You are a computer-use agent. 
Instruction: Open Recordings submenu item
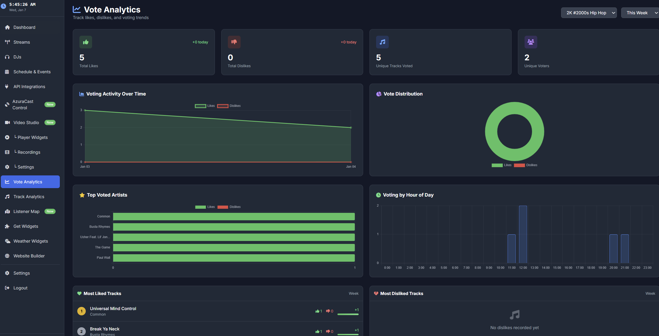click(29, 152)
